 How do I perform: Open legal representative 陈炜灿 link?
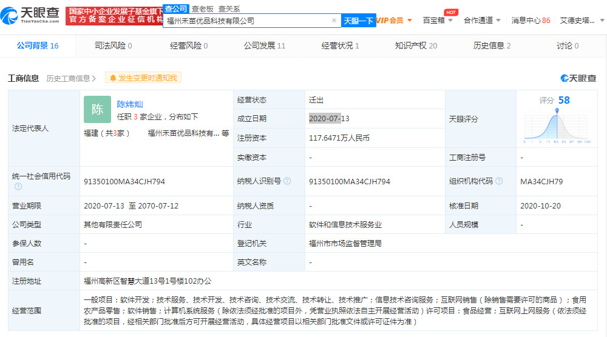pyautogui.click(x=130, y=104)
